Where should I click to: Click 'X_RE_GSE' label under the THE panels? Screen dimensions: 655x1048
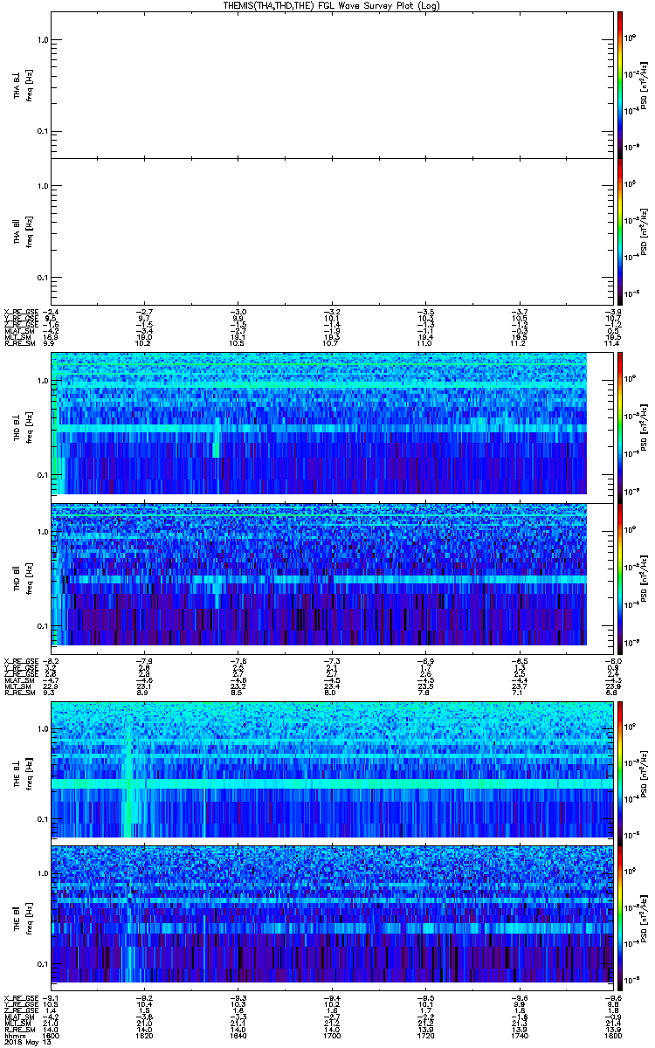[x=21, y=997]
